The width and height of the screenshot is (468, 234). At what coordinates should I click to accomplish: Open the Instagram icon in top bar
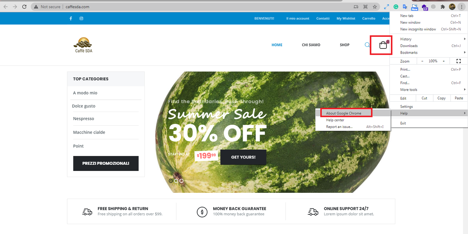(81, 18)
